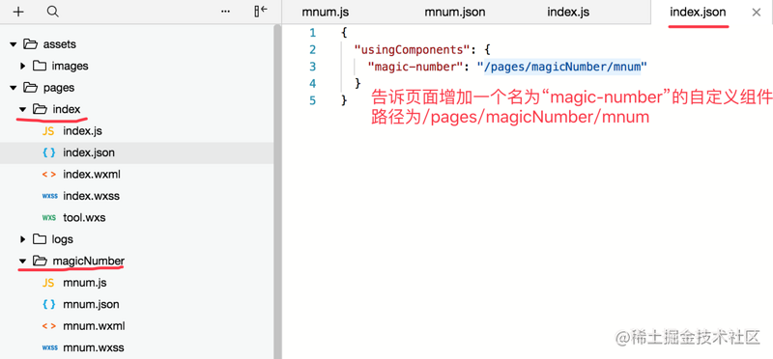Select the index folder icon
Image resolution: width=773 pixels, height=359 pixels.
[x=40, y=109]
